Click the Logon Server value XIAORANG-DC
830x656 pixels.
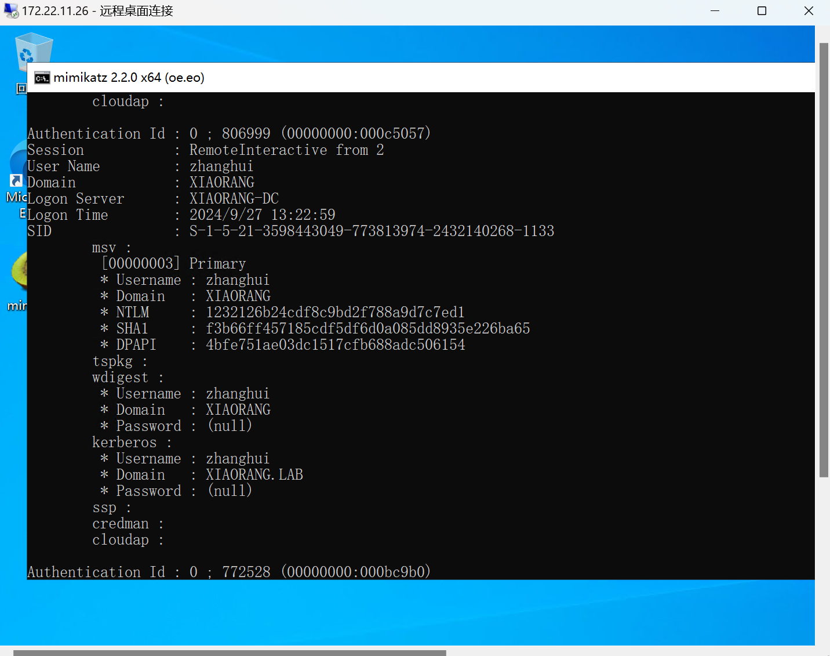tap(234, 198)
